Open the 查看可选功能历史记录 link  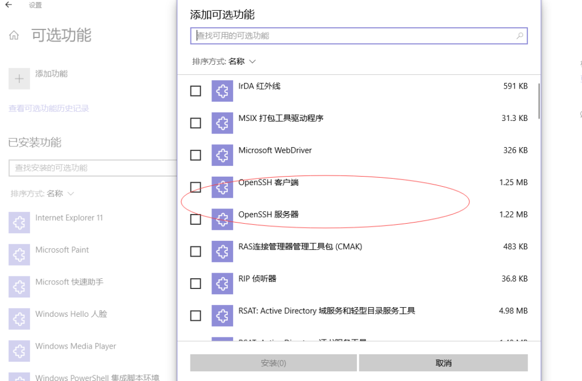(49, 108)
